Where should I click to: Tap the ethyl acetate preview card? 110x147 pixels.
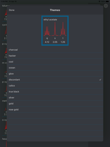(x=55, y=31)
